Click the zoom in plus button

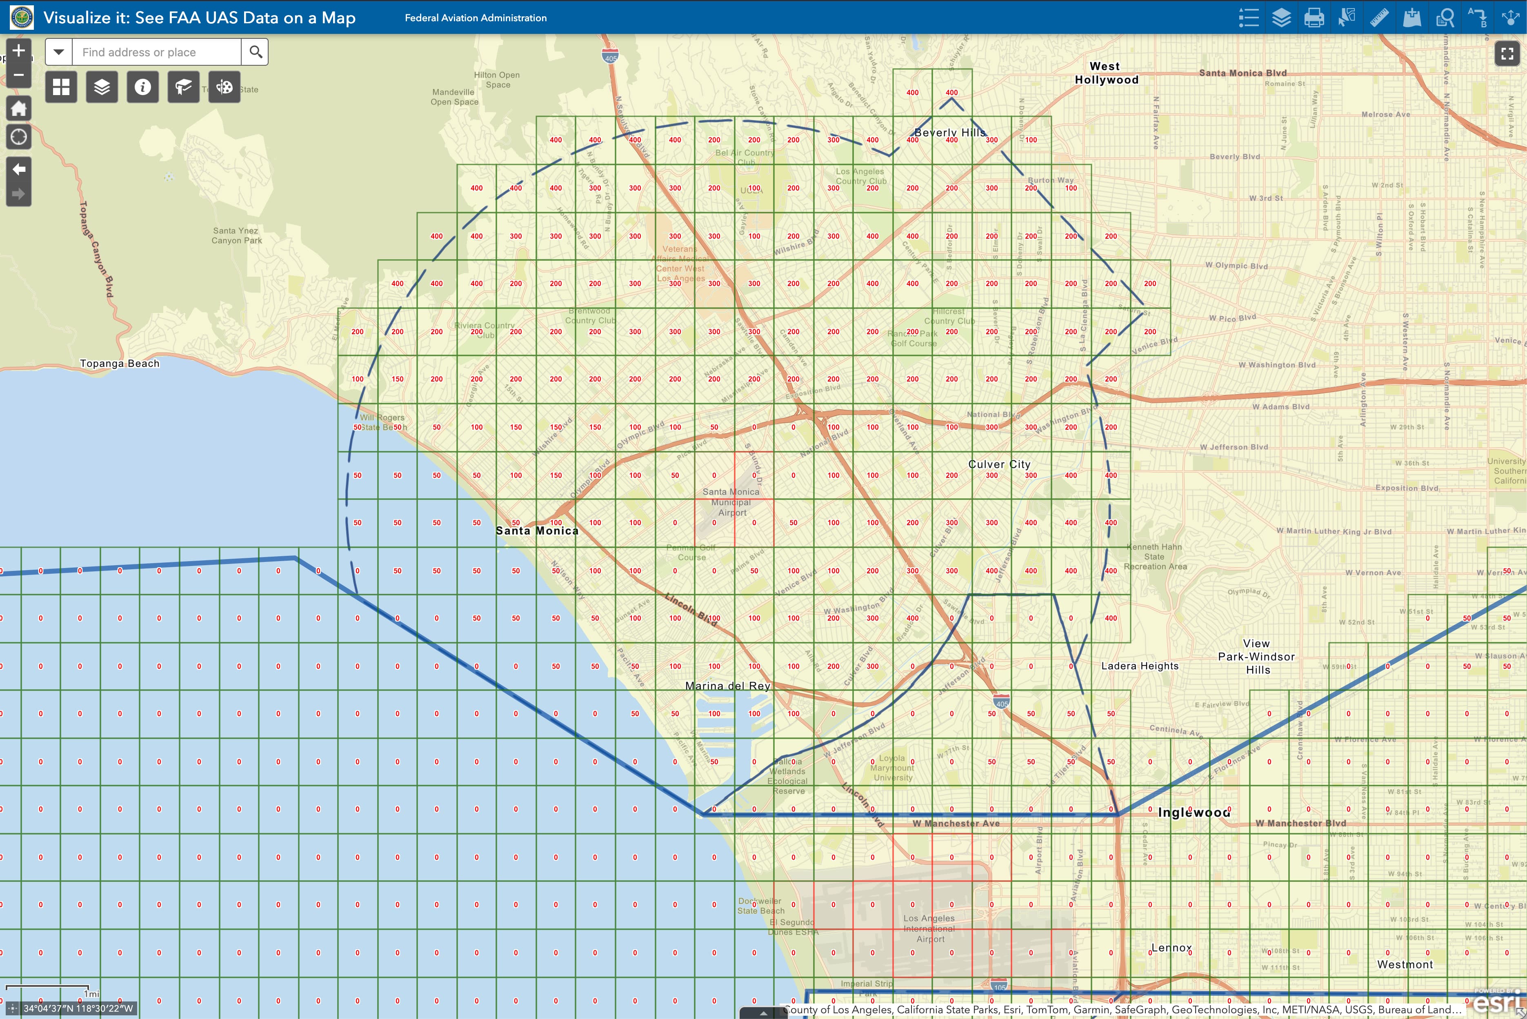[19, 51]
